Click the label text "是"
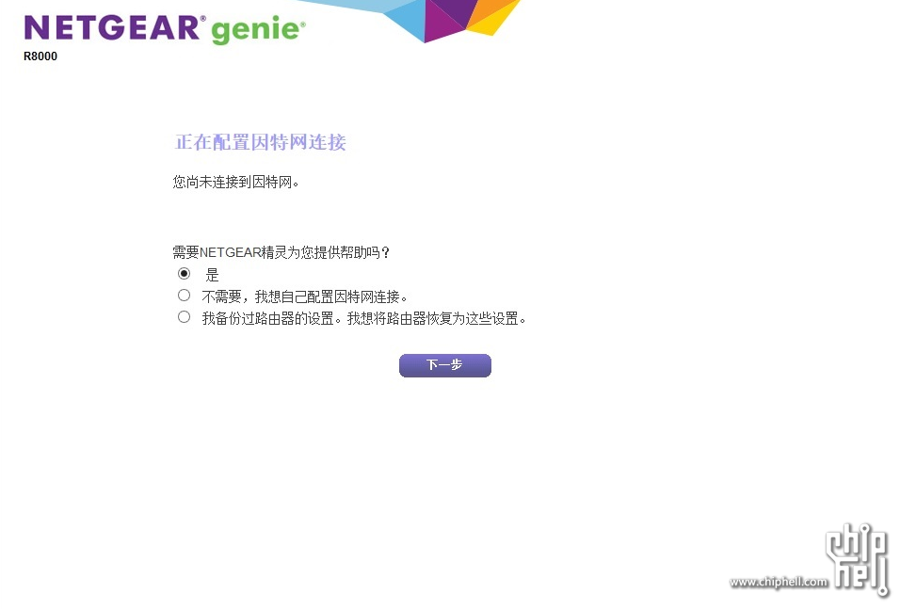Screen dimensions: 900x609 (213, 275)
